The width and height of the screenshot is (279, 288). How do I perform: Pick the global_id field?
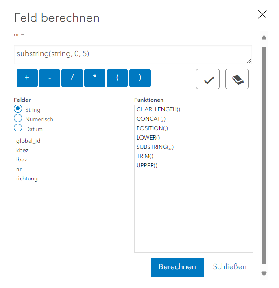(x=57, y=141)
